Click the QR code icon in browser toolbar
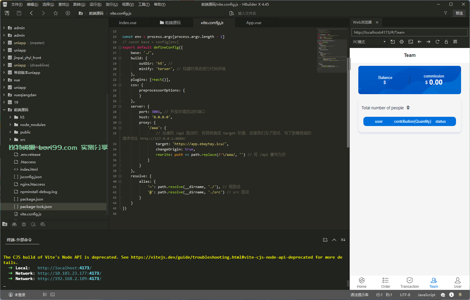 point(455,42)
